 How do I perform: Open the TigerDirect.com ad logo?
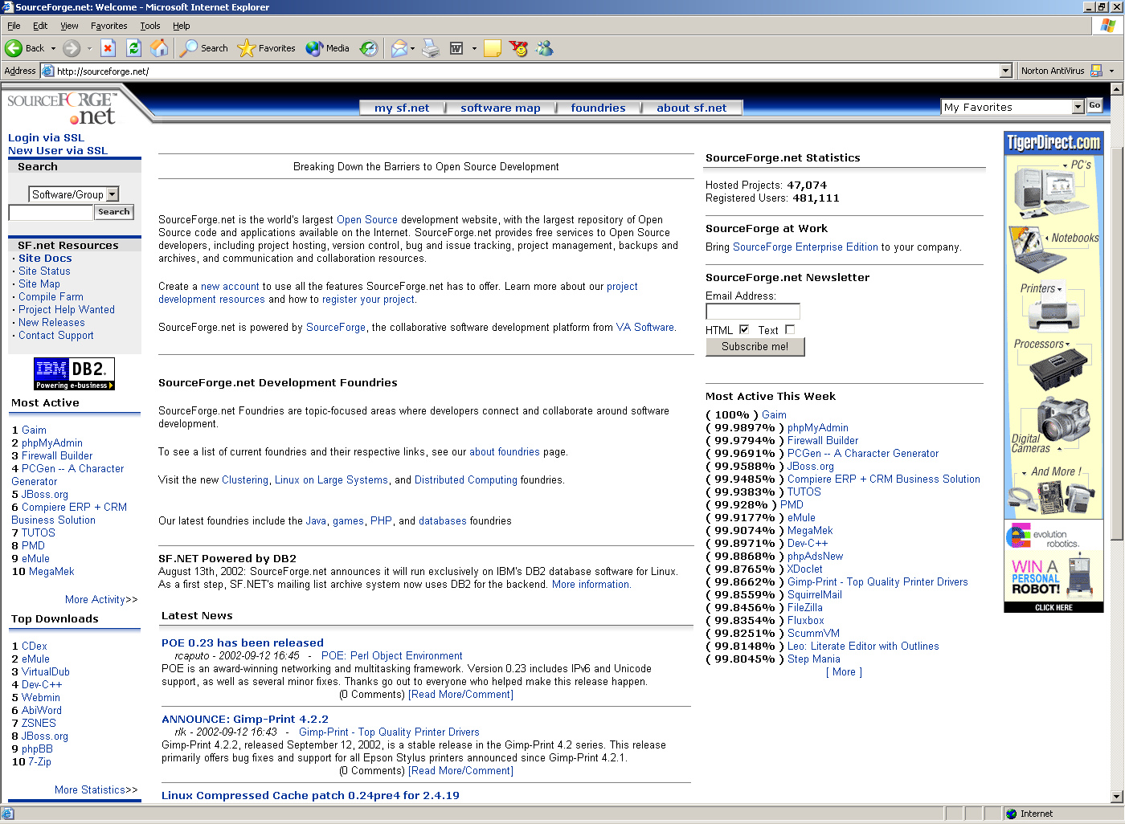tap(1053, 143)
